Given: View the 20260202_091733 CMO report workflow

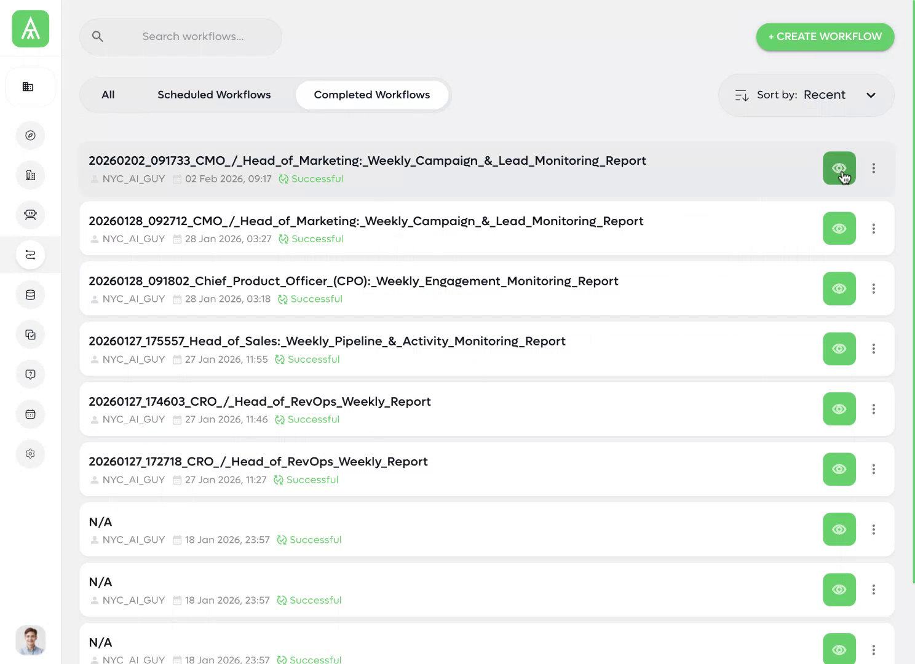Looking at the screenshot, I should (839, 168).
